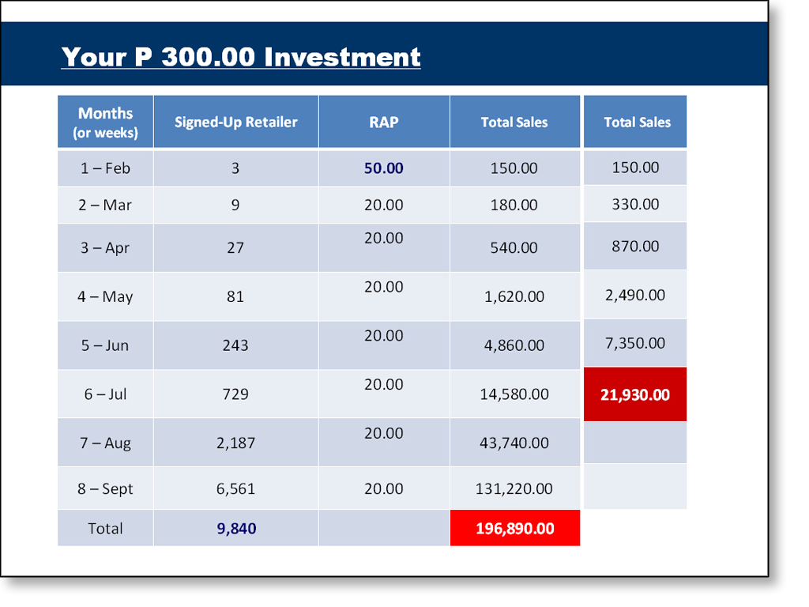
Task: Select the "RAP" column header
Action: coord(384,122)
